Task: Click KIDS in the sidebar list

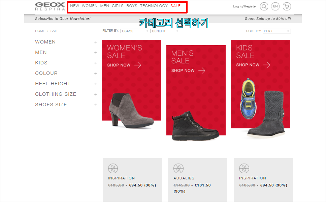Action: [41, 63]
